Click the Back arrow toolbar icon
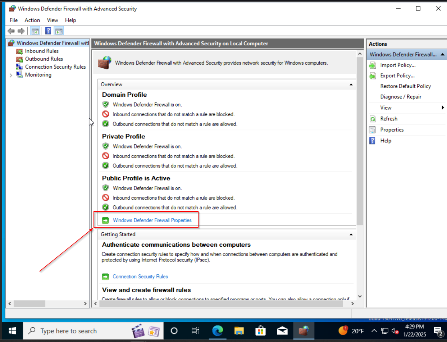 pos(11,31)
